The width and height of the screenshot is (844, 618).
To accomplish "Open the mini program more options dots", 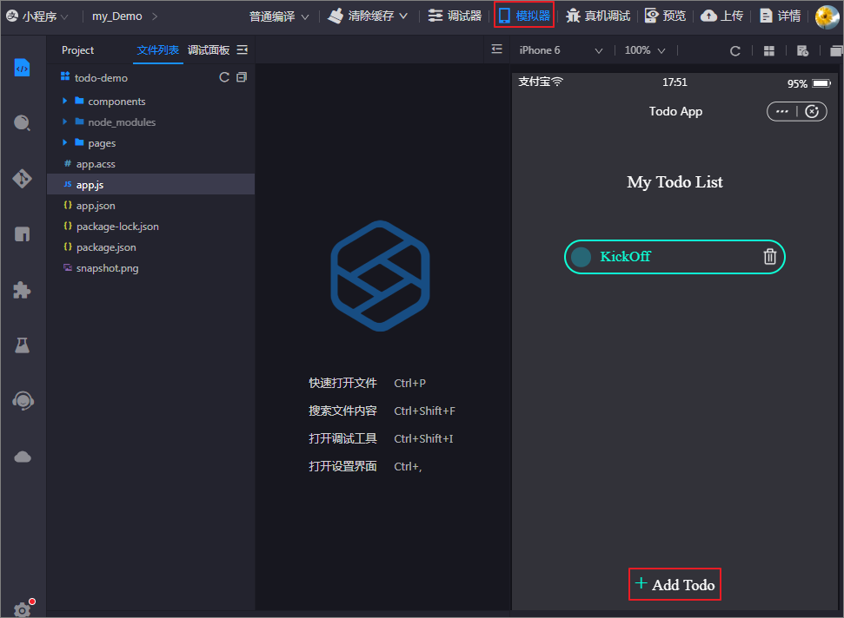I will (x=782, y=111).
